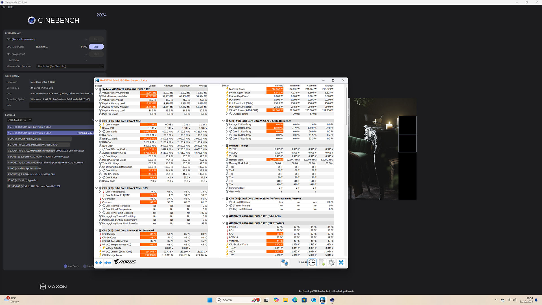Click the expand columns arrows icon in HWiNFO
The image size is (542, 305).
click(x=99, y=263)
